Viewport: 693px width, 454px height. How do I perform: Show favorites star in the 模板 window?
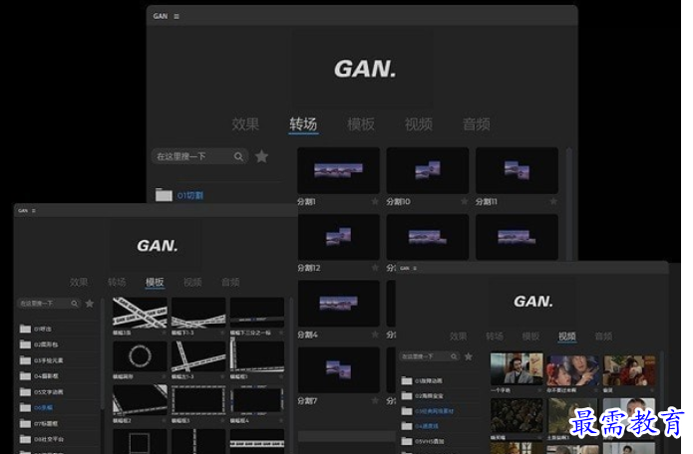coord(90,304)
